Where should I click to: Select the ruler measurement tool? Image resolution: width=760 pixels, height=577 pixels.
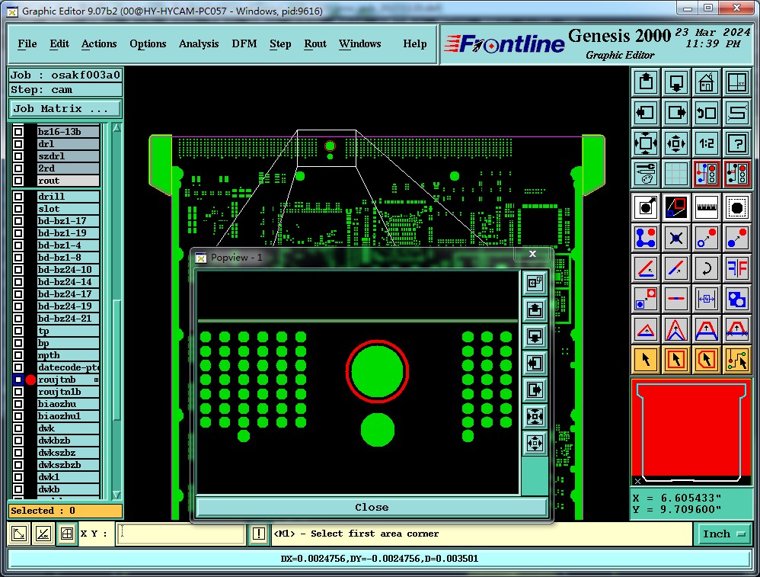click(x=707, y=207)
